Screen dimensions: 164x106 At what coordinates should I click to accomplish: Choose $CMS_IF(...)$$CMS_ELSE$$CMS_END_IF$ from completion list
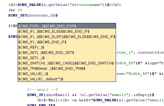click(x=67, y=32)
